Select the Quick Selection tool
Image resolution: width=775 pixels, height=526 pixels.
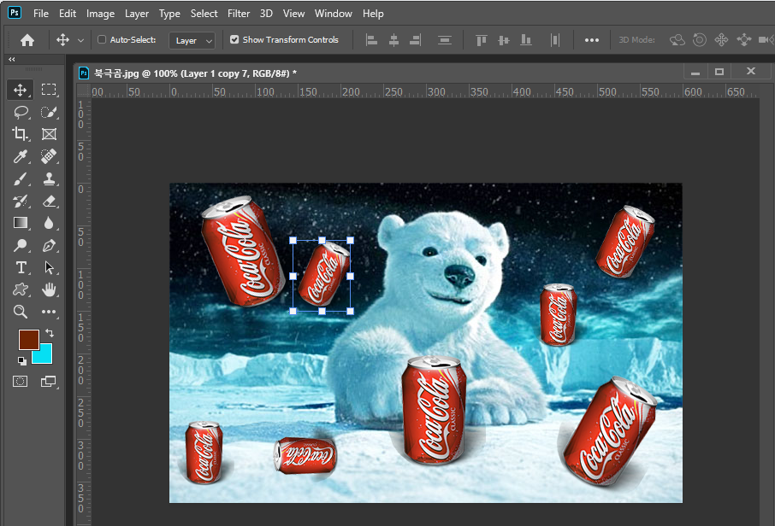(x=49, y=112)
